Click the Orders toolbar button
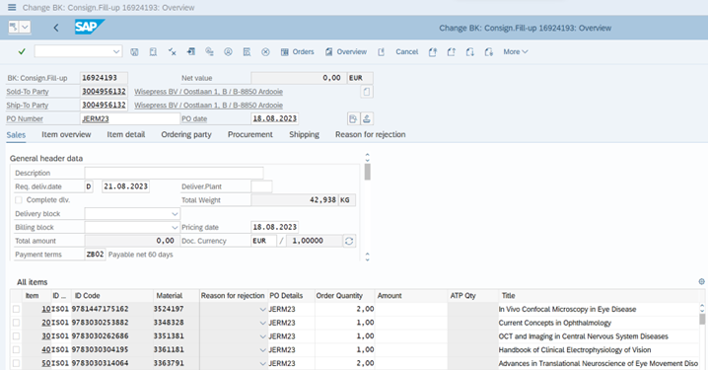Screen dimensions: 709x370 [x=297, y=52]
